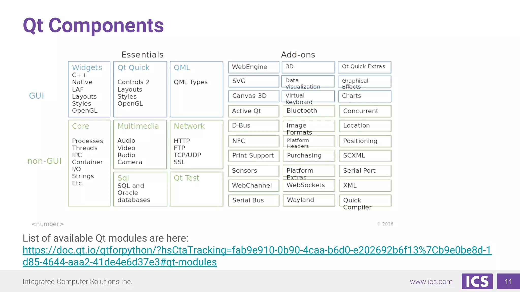Screen dimensions: 520x292
Task: Click the Qt Components slide title
Action: (x=93, y=26)
